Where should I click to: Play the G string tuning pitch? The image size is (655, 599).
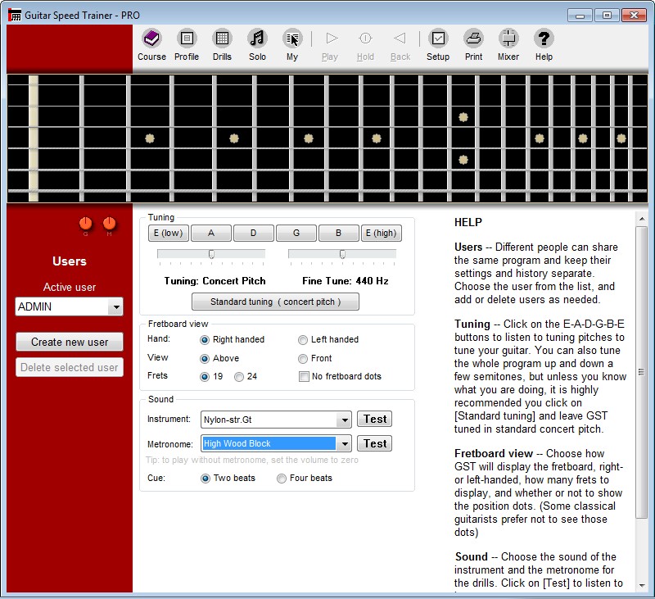click(296, 234)
